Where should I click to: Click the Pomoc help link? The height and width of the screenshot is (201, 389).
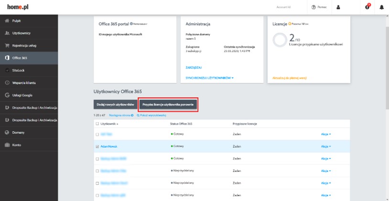tap(319, 7)
